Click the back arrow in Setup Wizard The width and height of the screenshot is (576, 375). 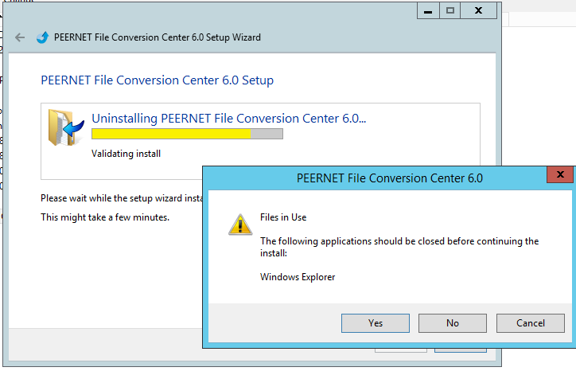point(20,37)
